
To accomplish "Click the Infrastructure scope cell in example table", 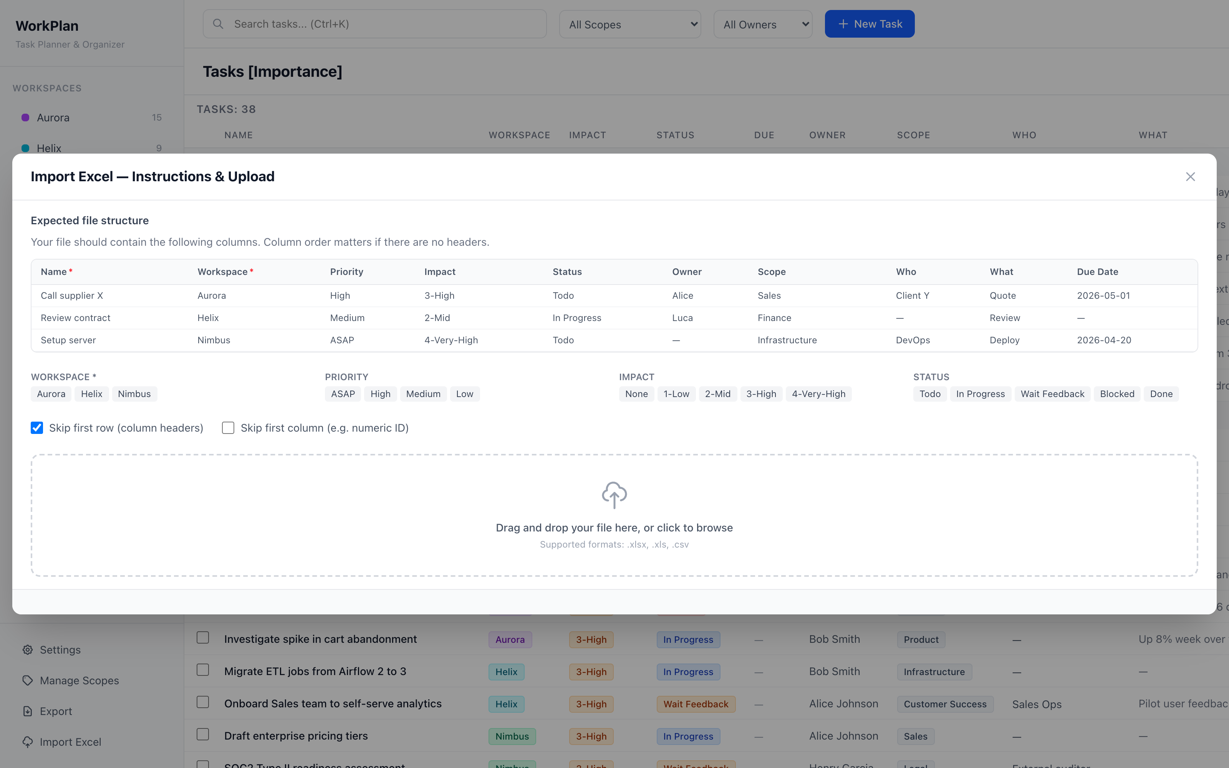I will tap(787, 340).
